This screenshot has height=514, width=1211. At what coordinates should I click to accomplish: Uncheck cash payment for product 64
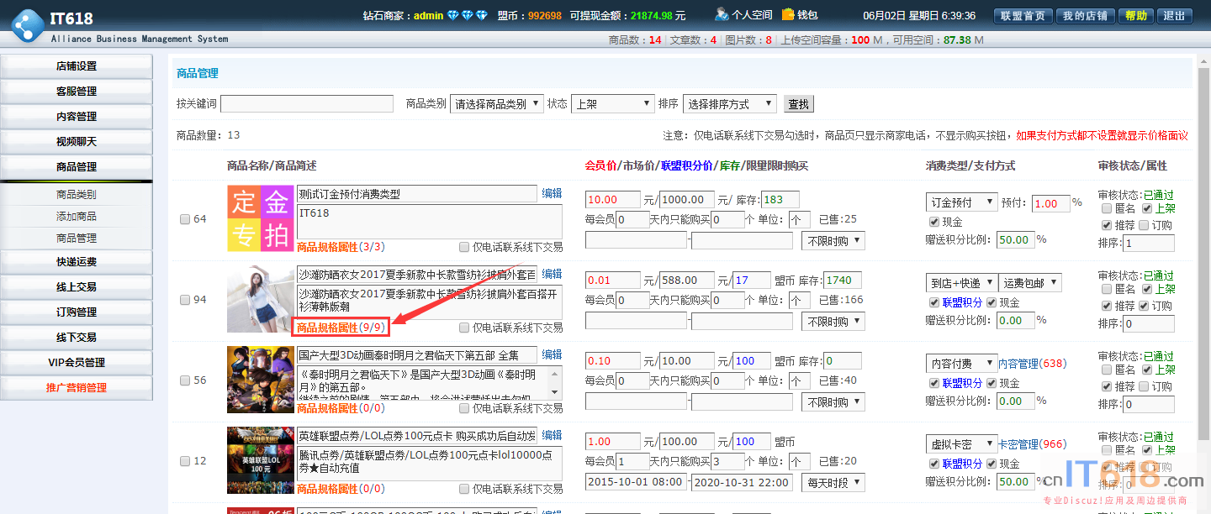[x=933, y=222]
